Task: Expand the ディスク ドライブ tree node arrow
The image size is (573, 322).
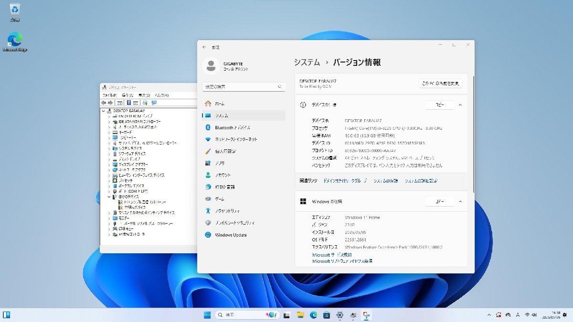Action: (109, 159)
